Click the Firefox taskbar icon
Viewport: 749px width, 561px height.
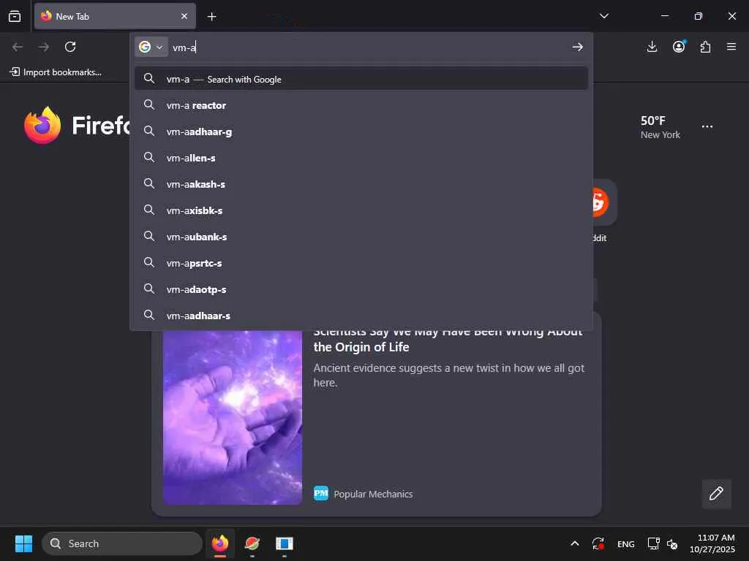click(x=220, y=543)
